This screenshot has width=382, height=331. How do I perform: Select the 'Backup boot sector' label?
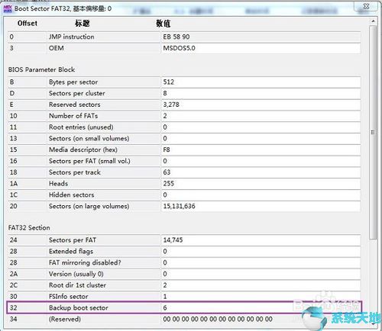pyautogui.click(x=79, y=308)
